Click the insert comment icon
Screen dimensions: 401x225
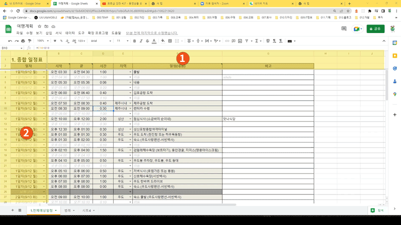click(x=234, y=41)
